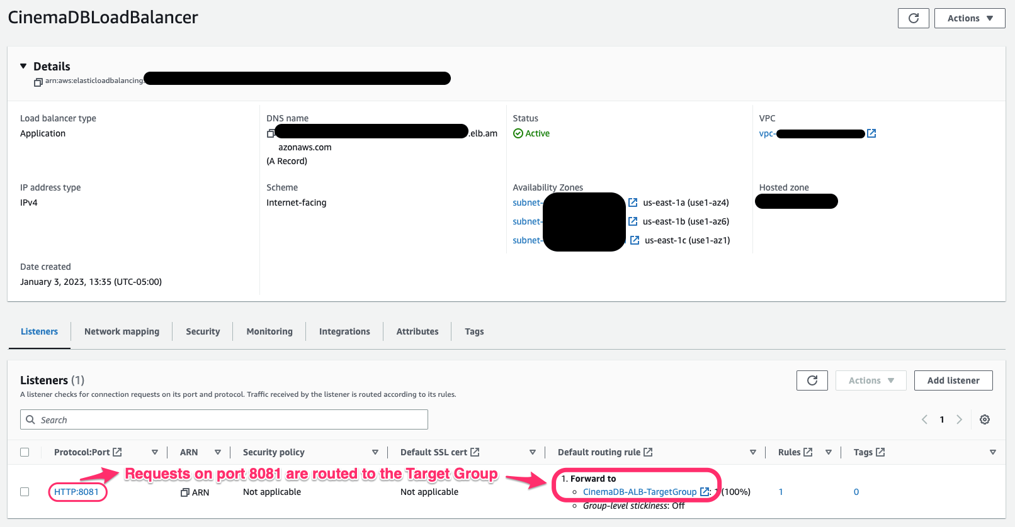Screen dimensions: 1015x527
Task: Switch to the Network mapping tab
Action: click(x=122, y=331)
